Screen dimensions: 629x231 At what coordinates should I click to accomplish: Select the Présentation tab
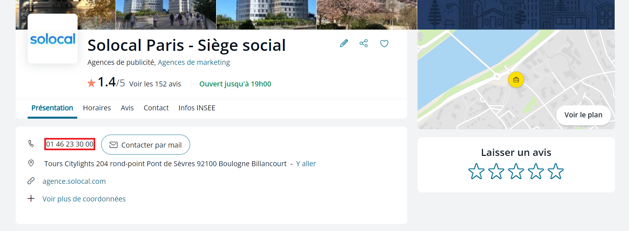pyautogui.click(x=52, y=108)
